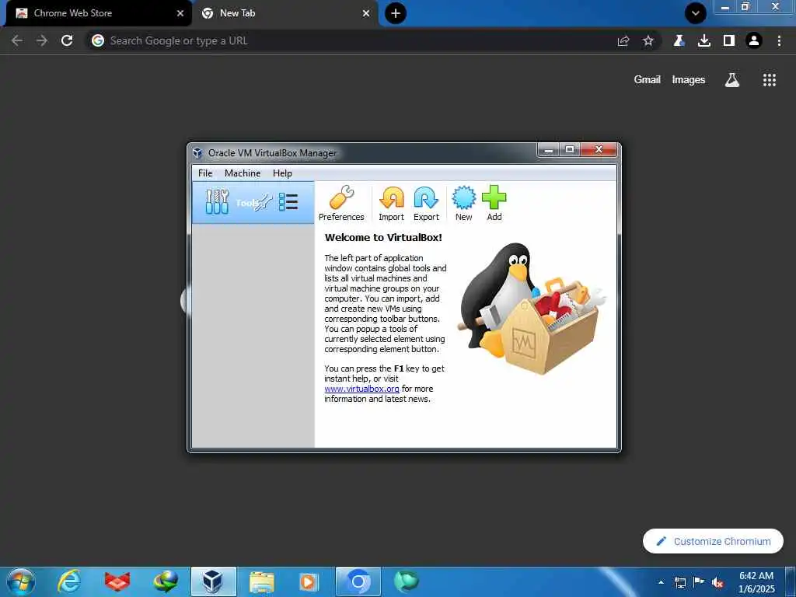Click the globe download manager taskbar icon

coord(166,581)
